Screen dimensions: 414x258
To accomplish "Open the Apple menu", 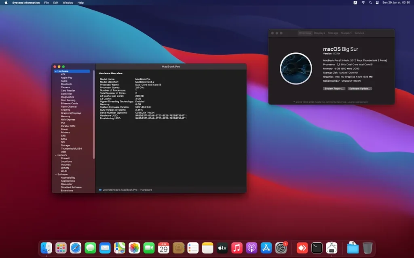I will click(x=6, y=3).
